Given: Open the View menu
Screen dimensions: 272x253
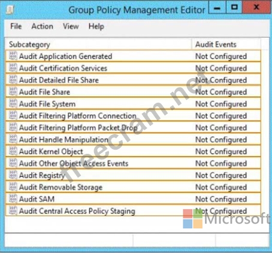Looking at the screenshot, I should [x=71, y=26].
